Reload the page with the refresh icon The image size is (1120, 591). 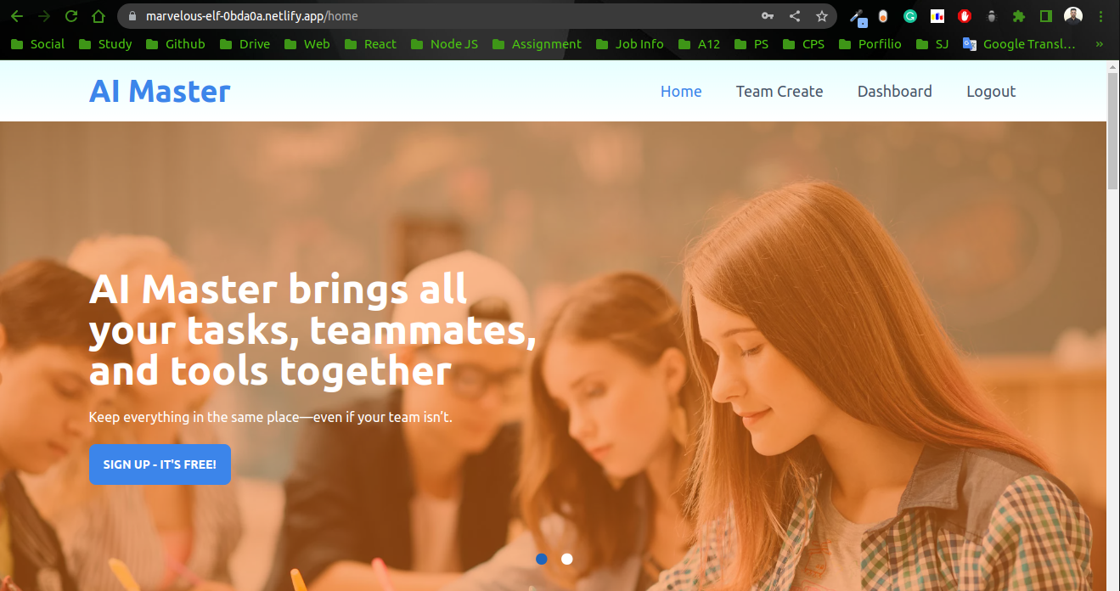[71, 16]
